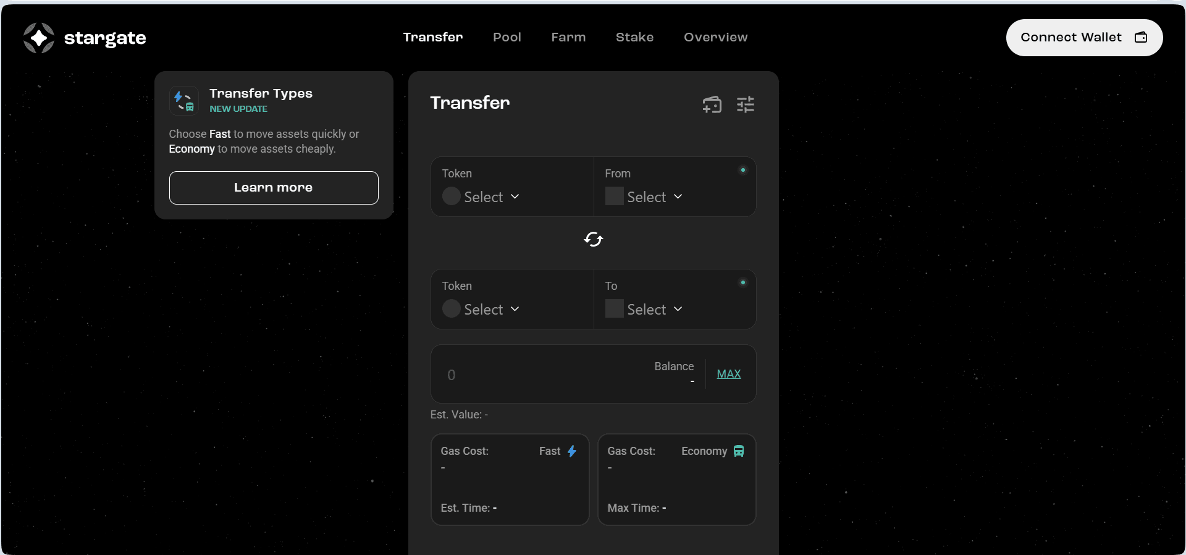The width and height of the screenshot is (1186, 555).
Task: Open the source Token Select dropdown
Action: point(481,197)
